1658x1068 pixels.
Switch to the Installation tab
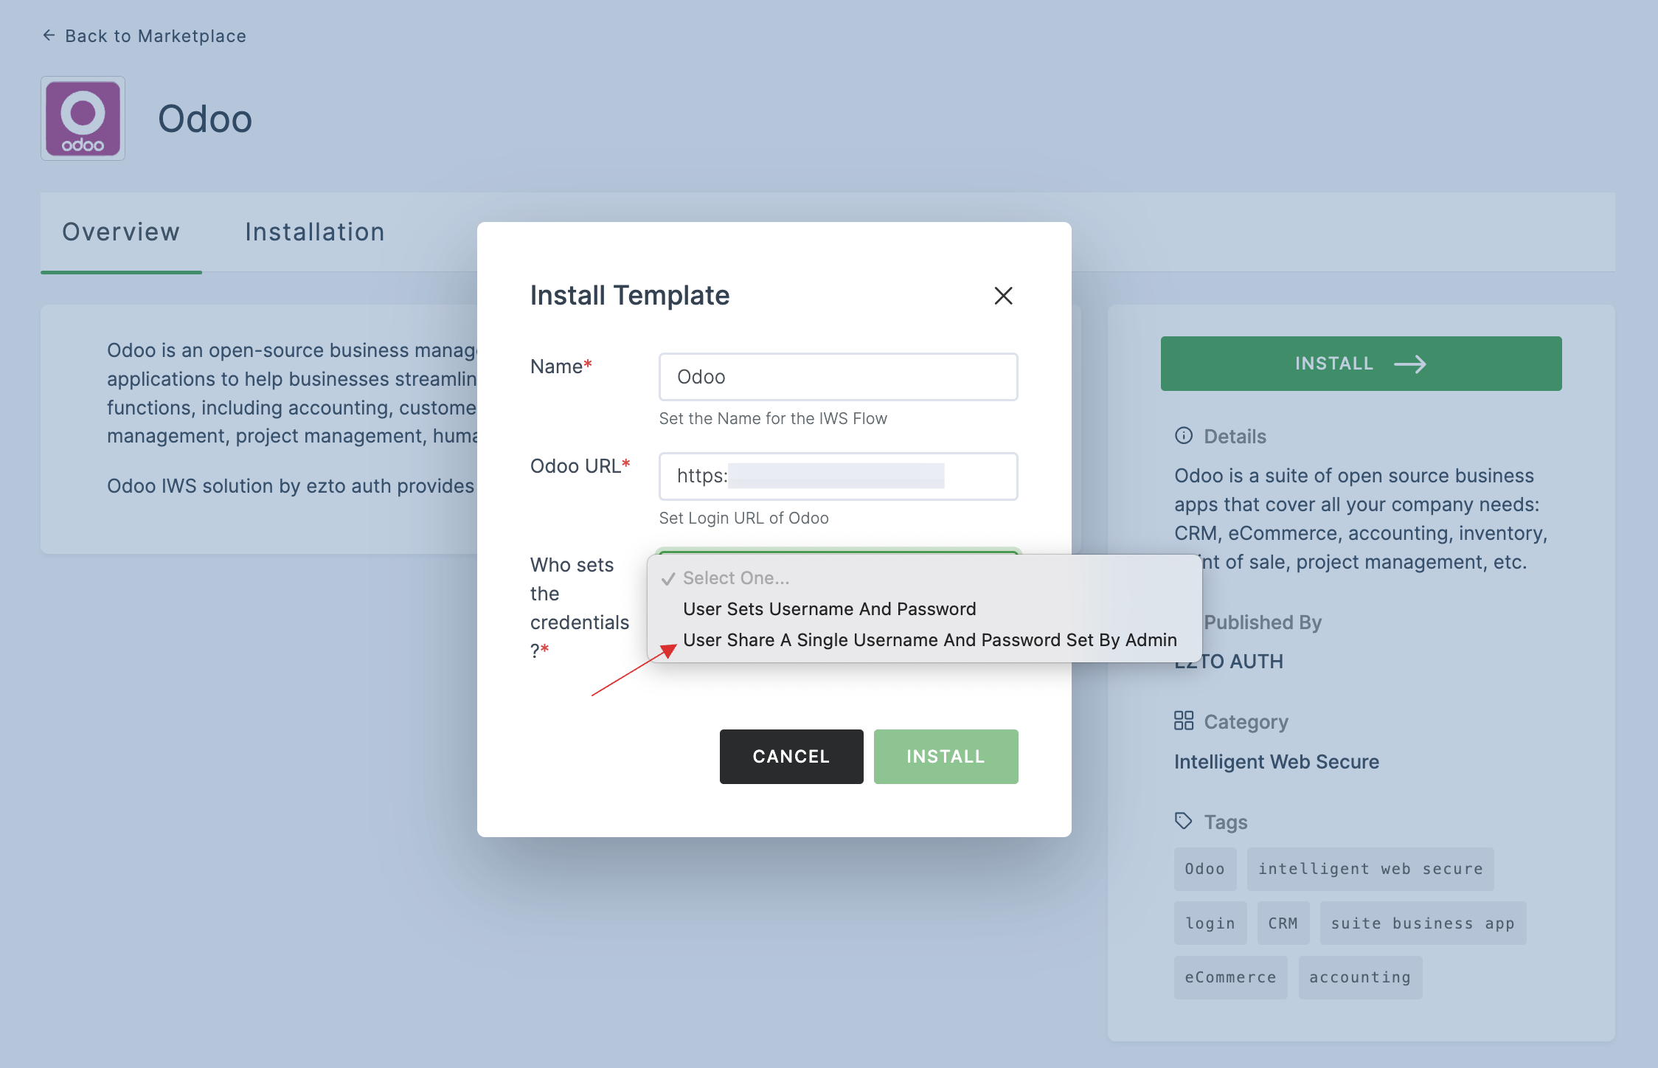point(314,231)
